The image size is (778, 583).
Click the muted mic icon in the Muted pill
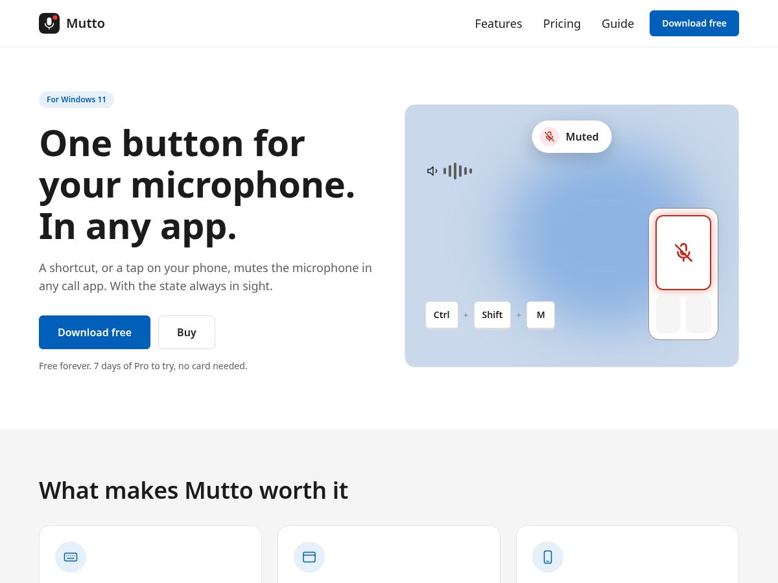550,137
